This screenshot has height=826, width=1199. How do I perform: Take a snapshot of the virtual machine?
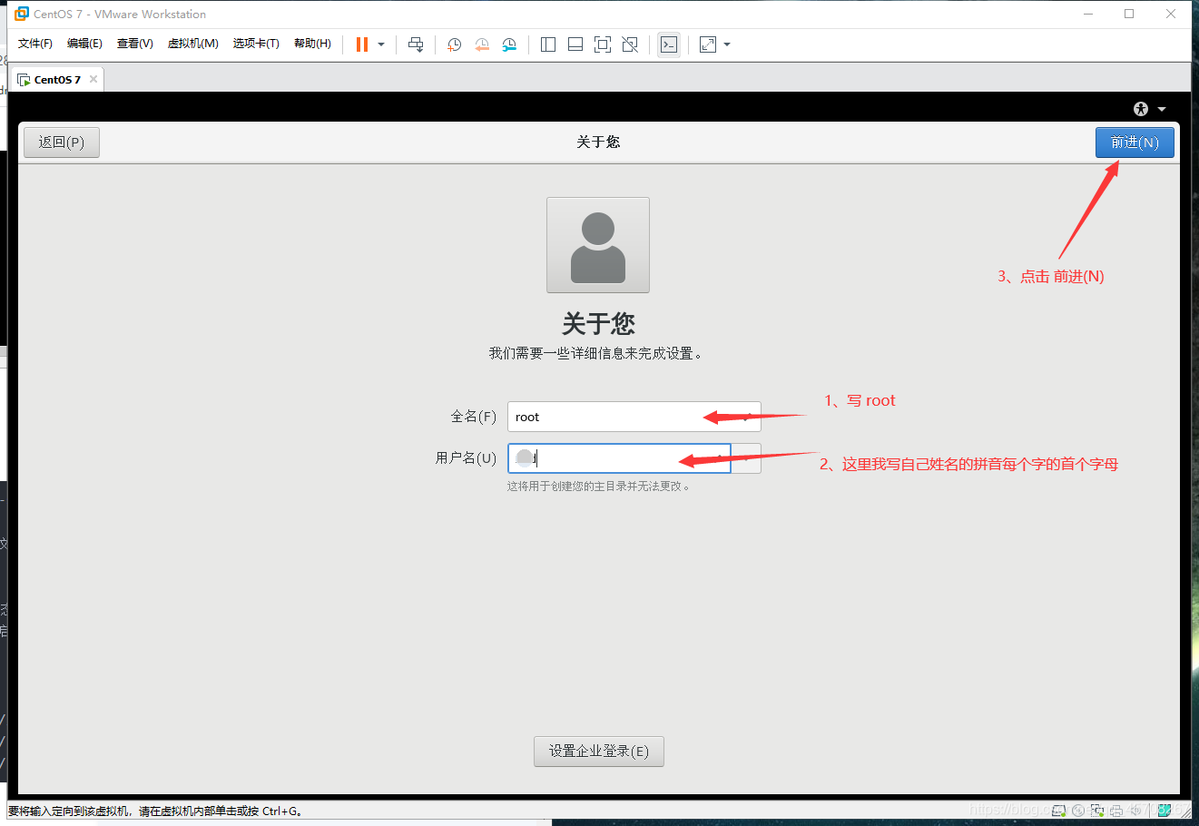(454, 44)
